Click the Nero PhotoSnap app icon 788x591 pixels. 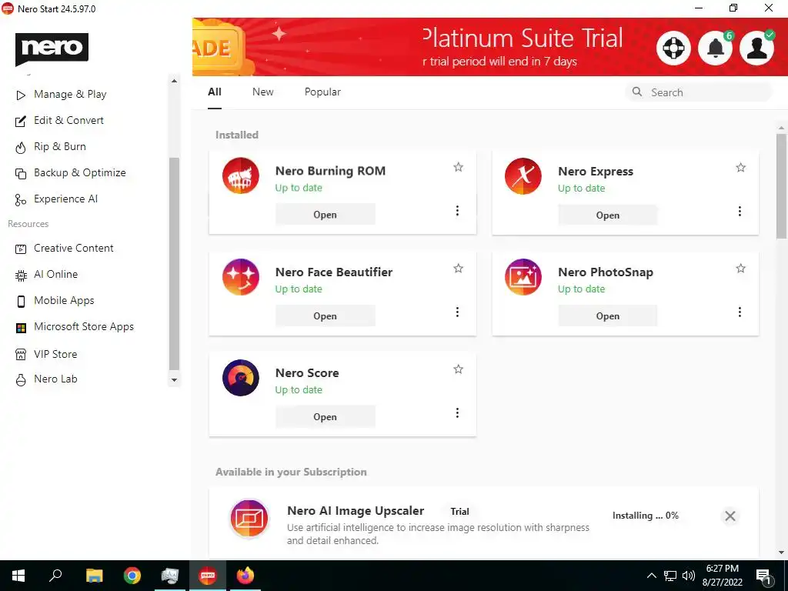pos(523,277)
